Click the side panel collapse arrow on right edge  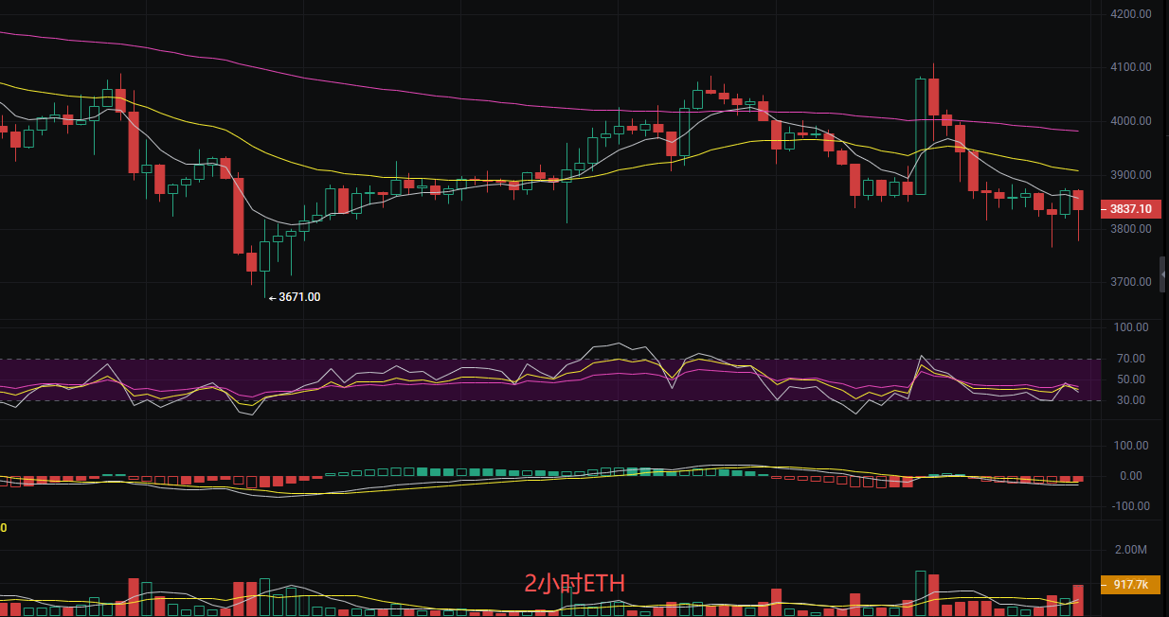coord(1163,273)
